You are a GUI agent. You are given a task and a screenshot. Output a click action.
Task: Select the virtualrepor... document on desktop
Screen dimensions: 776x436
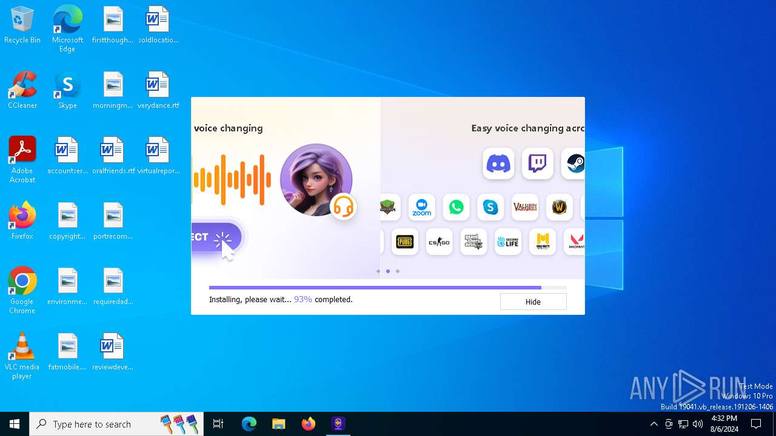[x=158, y=156]
